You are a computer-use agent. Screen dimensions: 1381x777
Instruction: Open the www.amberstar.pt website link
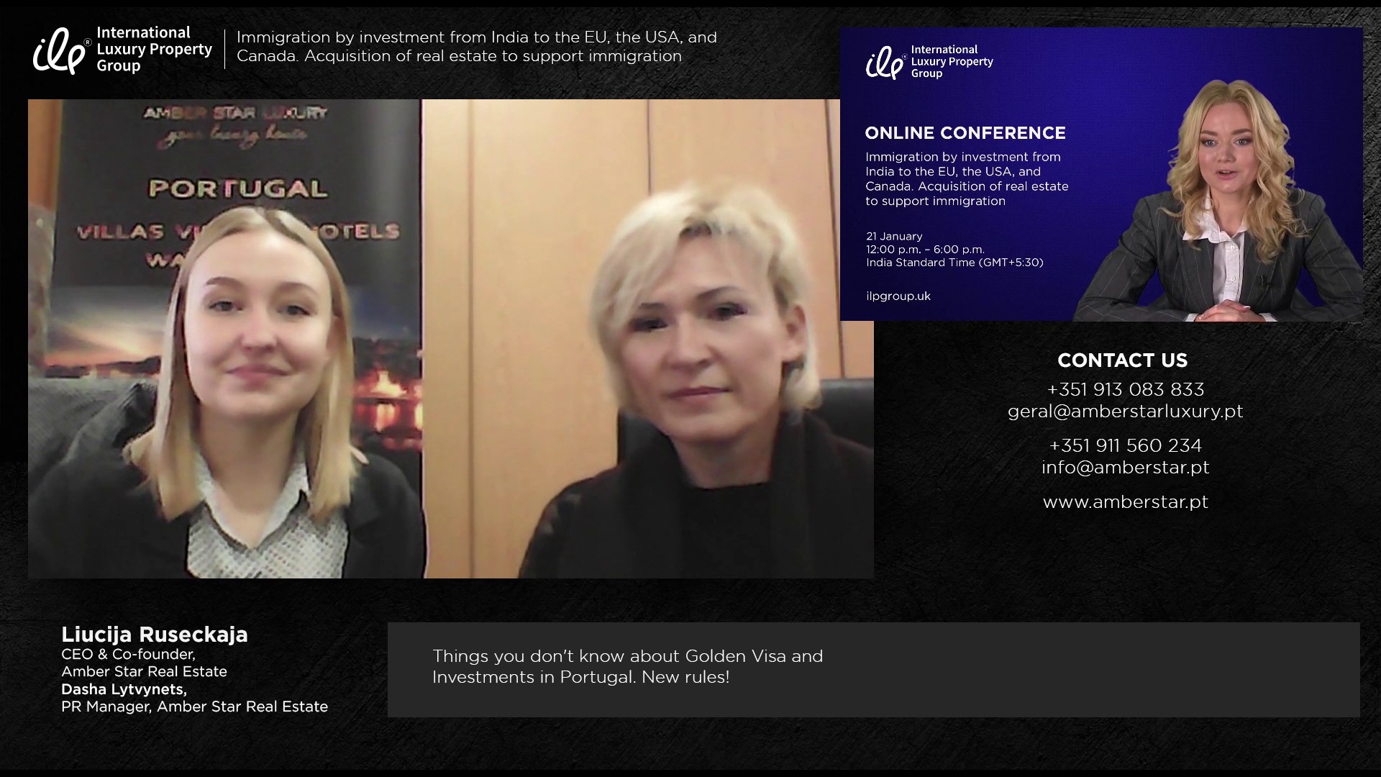pos(1125,502)
